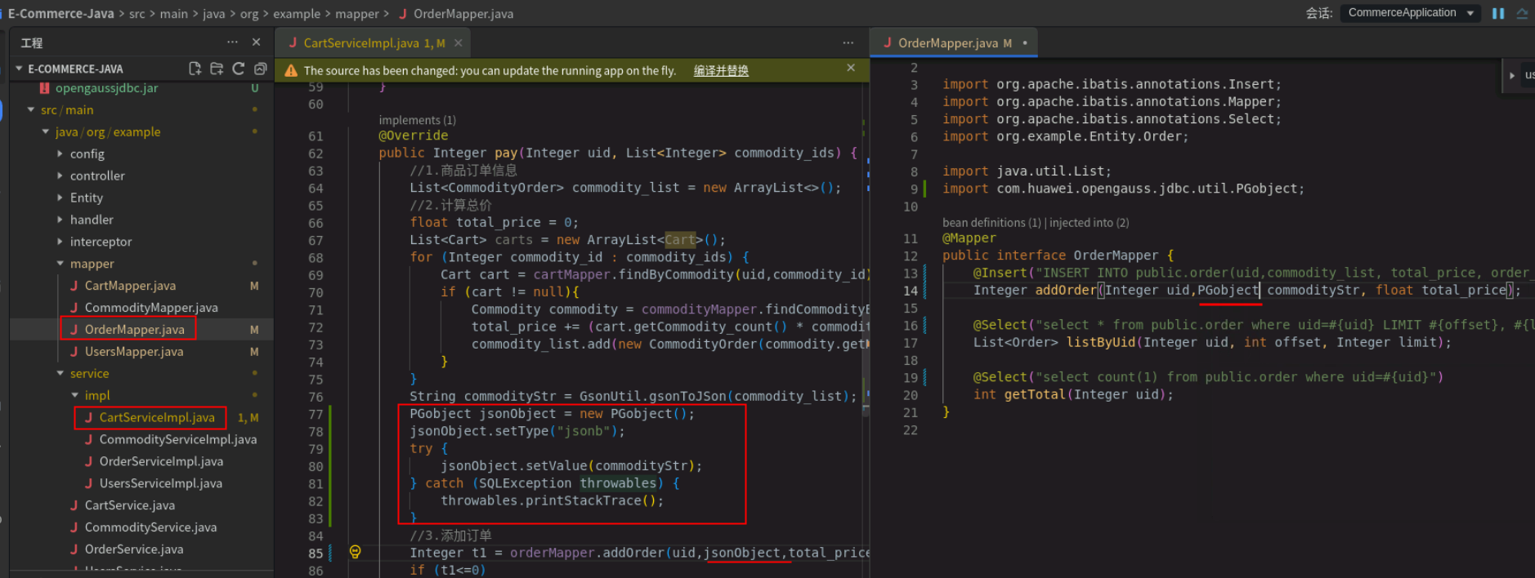Screen dimensions: 1535x578
Task: Click line number 85 in left editor gutter
Action: [x=316, y=554]
